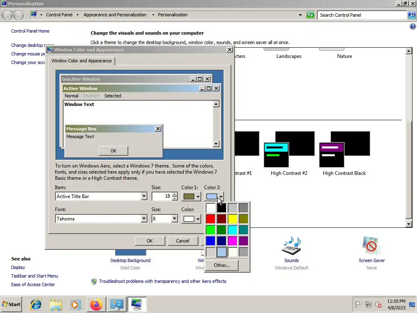Click the muted volume tray icon

(378, 304)
